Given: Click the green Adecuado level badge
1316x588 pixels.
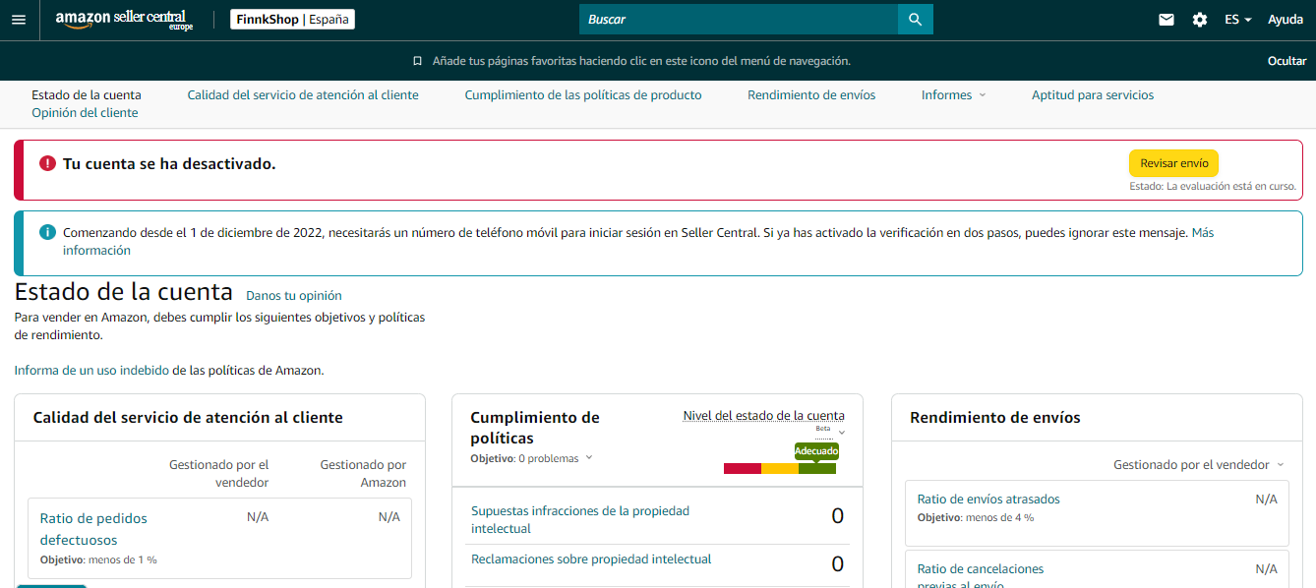Looking at the screenshot, I should point(816,451).
